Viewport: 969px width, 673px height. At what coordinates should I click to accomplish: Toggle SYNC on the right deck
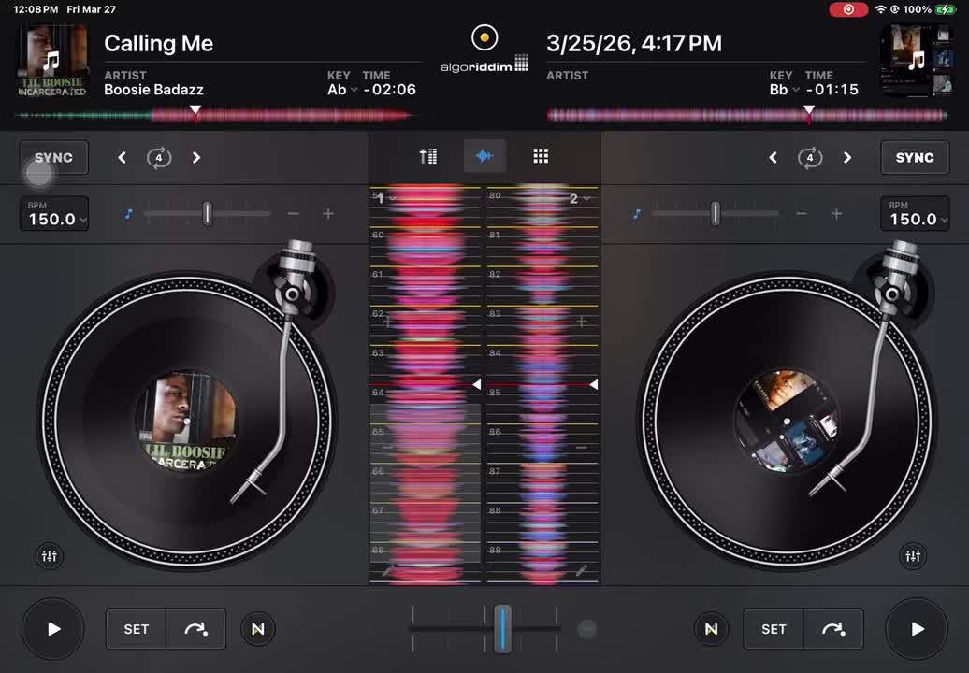[915, 157]
